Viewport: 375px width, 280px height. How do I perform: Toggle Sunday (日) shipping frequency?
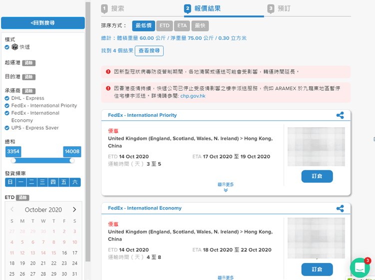point(10,182)
